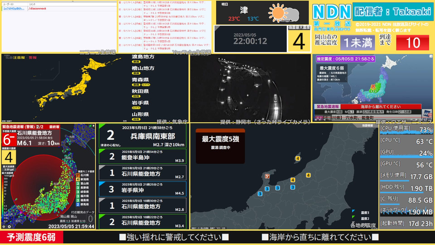Screen dimensions: 435x245
Task: Click the /disconnect comment row
Action: point(59,9)
